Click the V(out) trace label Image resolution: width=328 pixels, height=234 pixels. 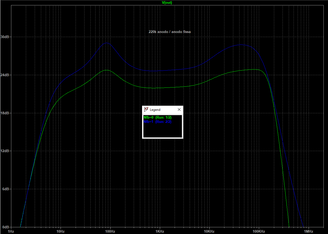coord(167,2)
